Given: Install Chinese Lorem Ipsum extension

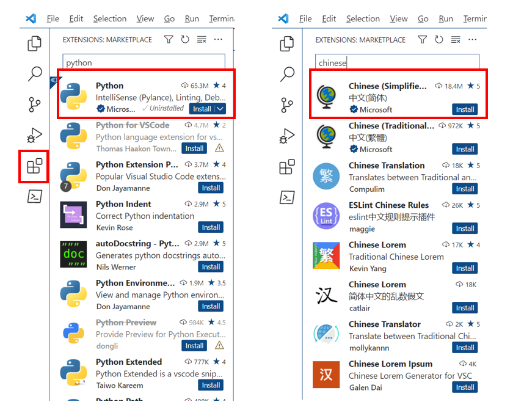Looking at the screenshot, I should point(465,387).
